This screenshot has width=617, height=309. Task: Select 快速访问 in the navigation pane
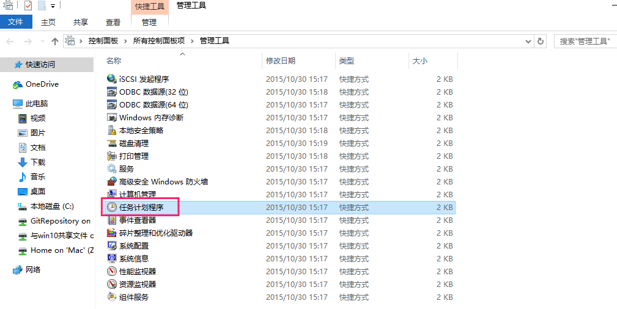[x=40, y=65]
